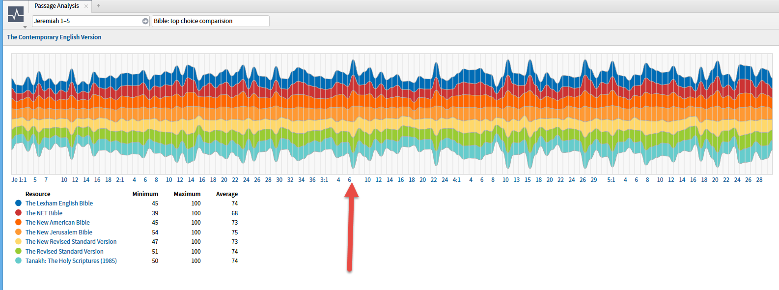Click the blue Lexham English Bible swatch
Image resolution: width=779 pixels, height=290 pixels.
point(18,203)
